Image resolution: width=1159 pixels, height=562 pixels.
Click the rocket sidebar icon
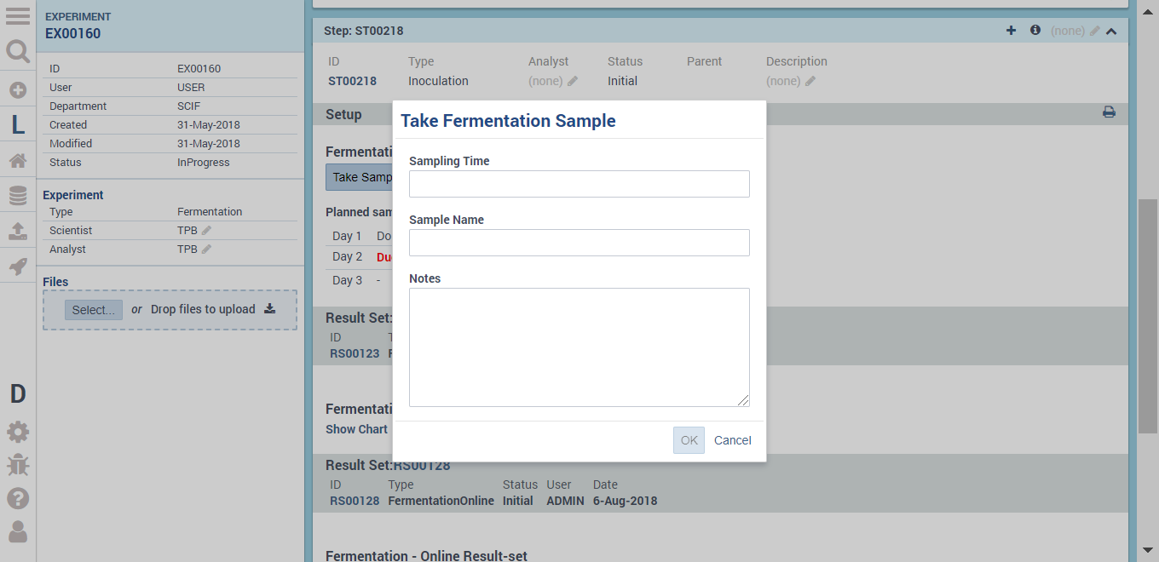[18, 267]
